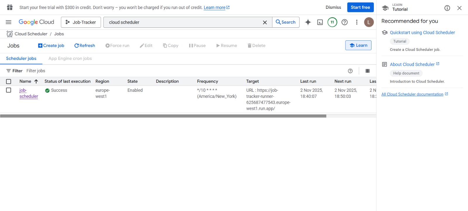This screenshot has width=468, height=211.
Task: Click the horizontal table scrollbar
Action: [163, 116]
